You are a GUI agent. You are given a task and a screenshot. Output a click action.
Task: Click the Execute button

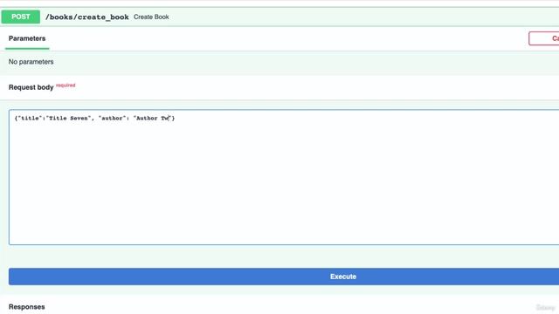[x=284, y=276]
